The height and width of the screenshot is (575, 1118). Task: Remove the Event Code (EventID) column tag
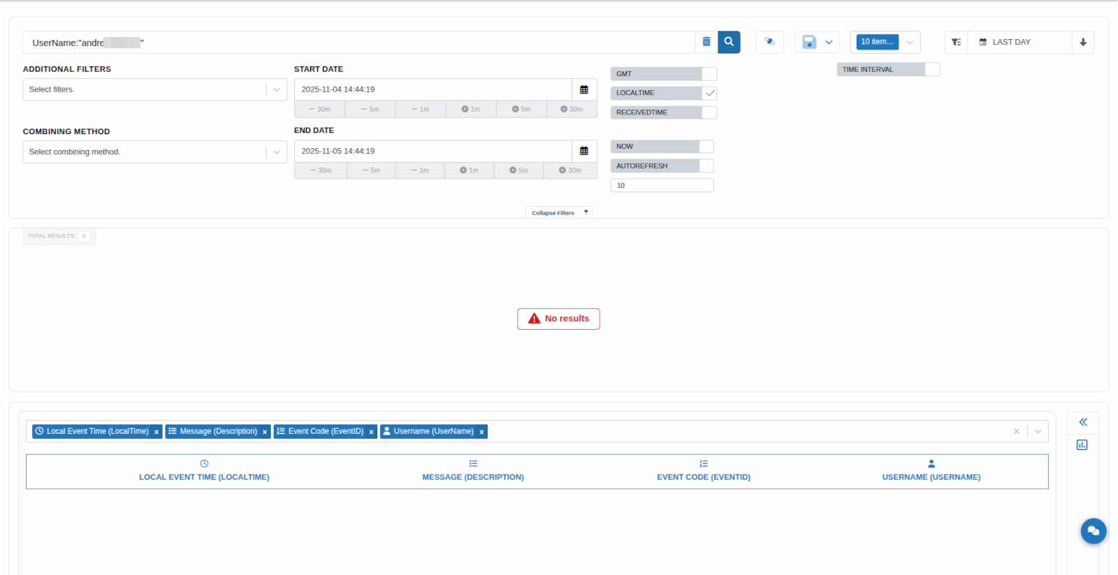(x=371, y=432)
